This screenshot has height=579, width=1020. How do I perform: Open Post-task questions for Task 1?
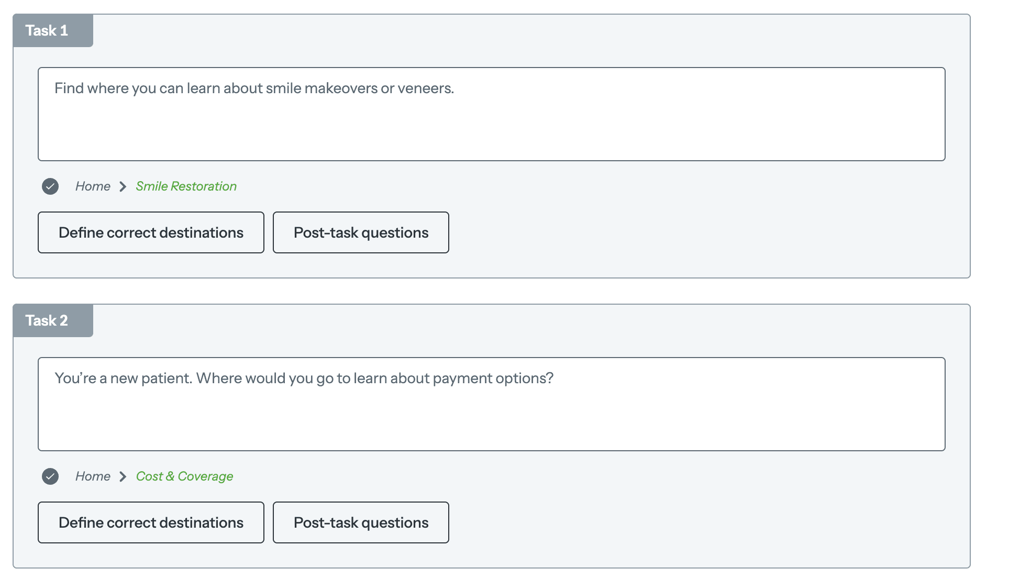pos(361,232)
